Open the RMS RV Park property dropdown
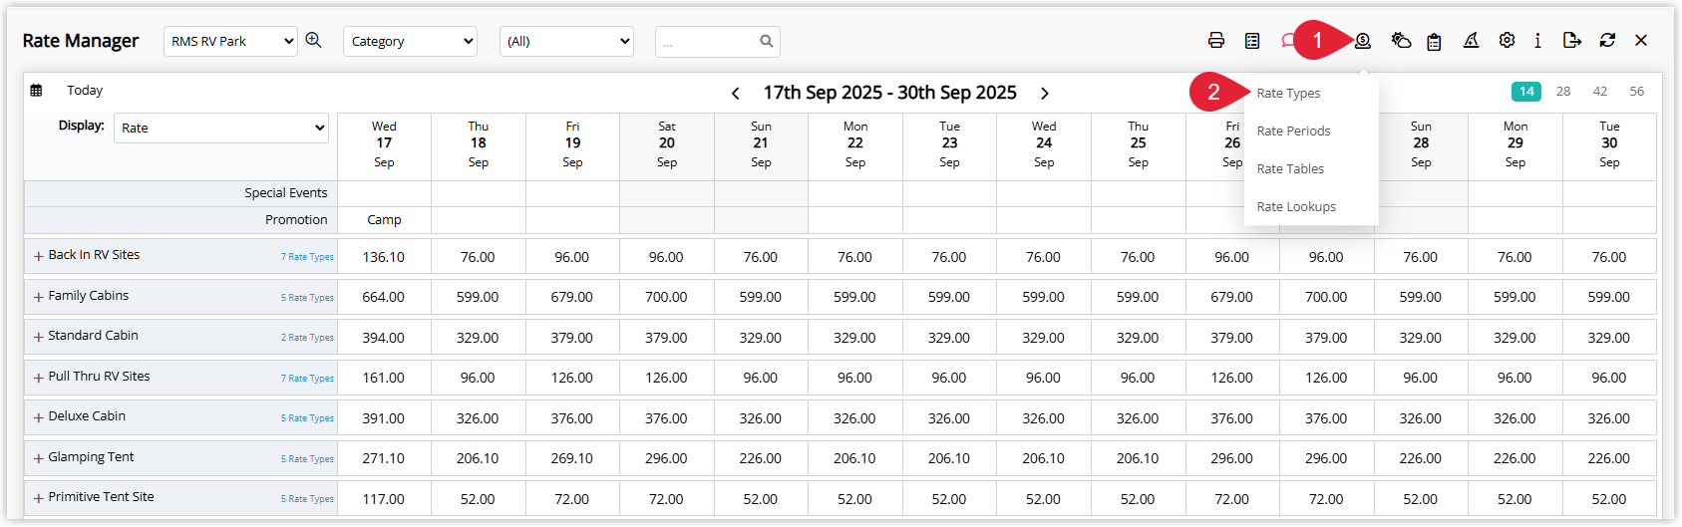This screenshot has height=527, width=1682. [x=230, y=42]
